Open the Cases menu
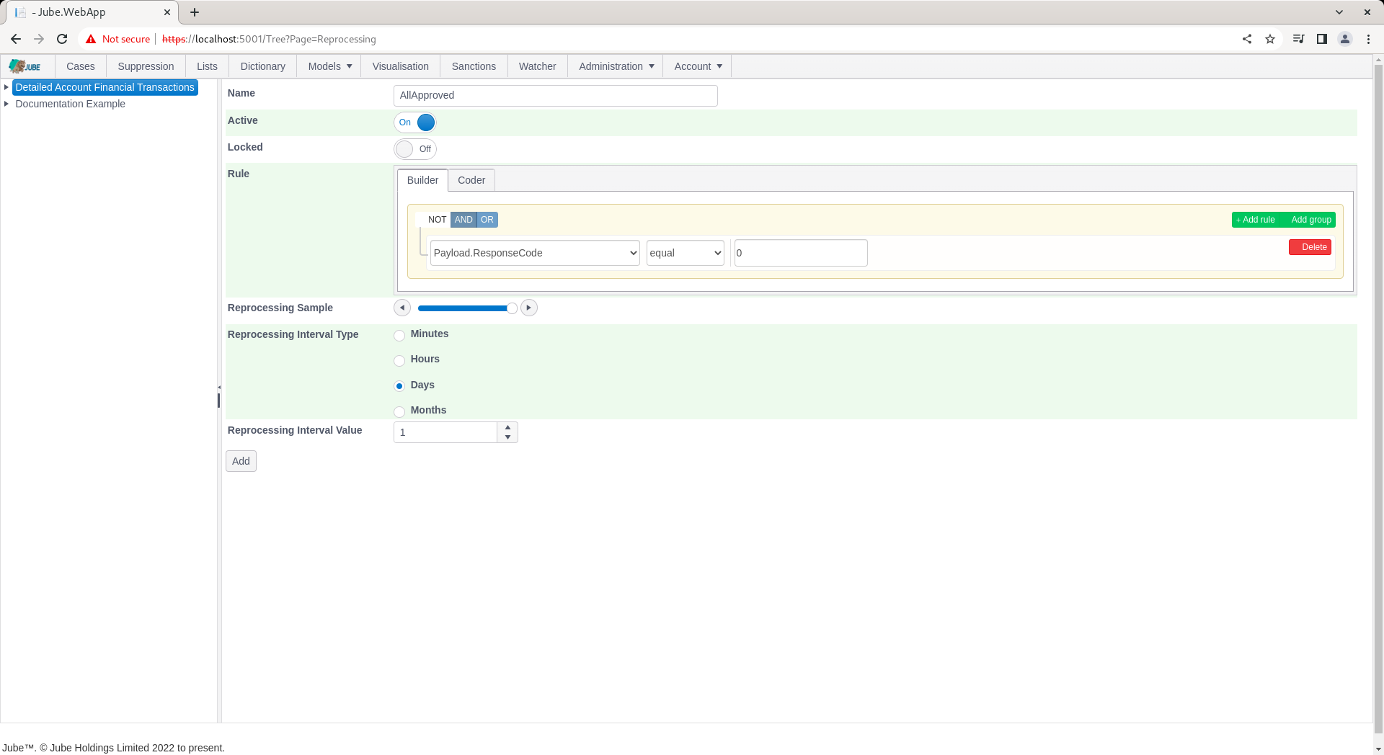 81,66
